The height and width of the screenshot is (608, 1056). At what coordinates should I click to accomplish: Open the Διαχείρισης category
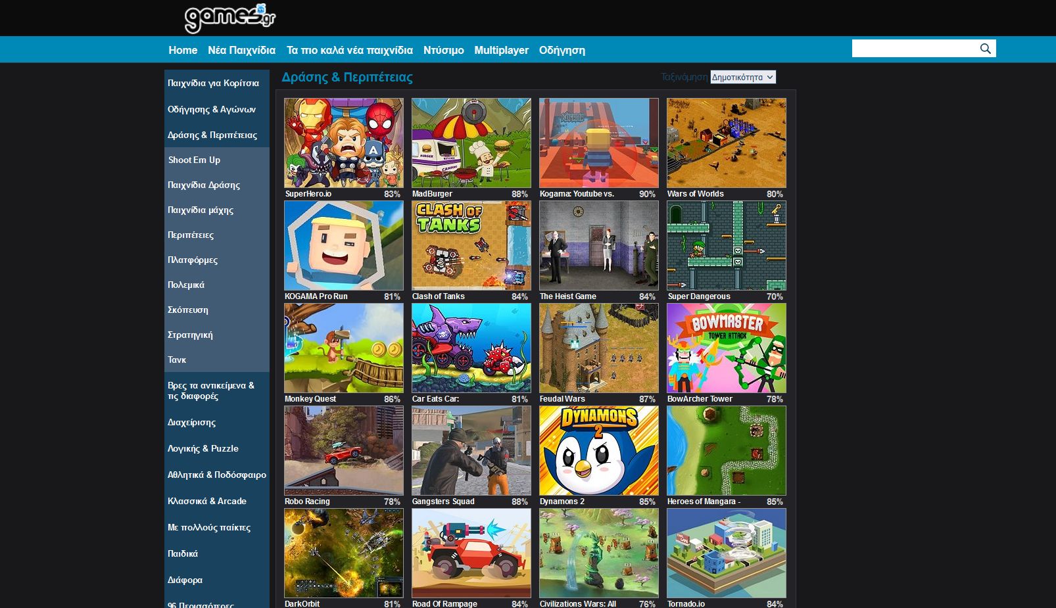(x=217, y=422)
